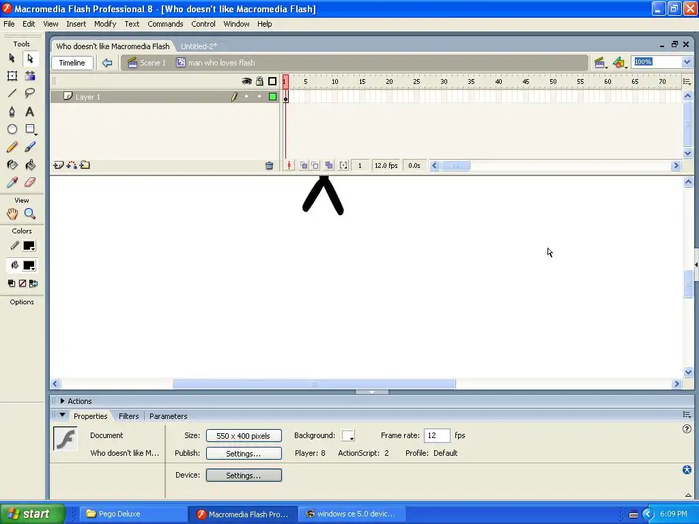The image size is (699, 524).
Task: Enable Onion Skin Outlines
Action: [x=315, y=165]
